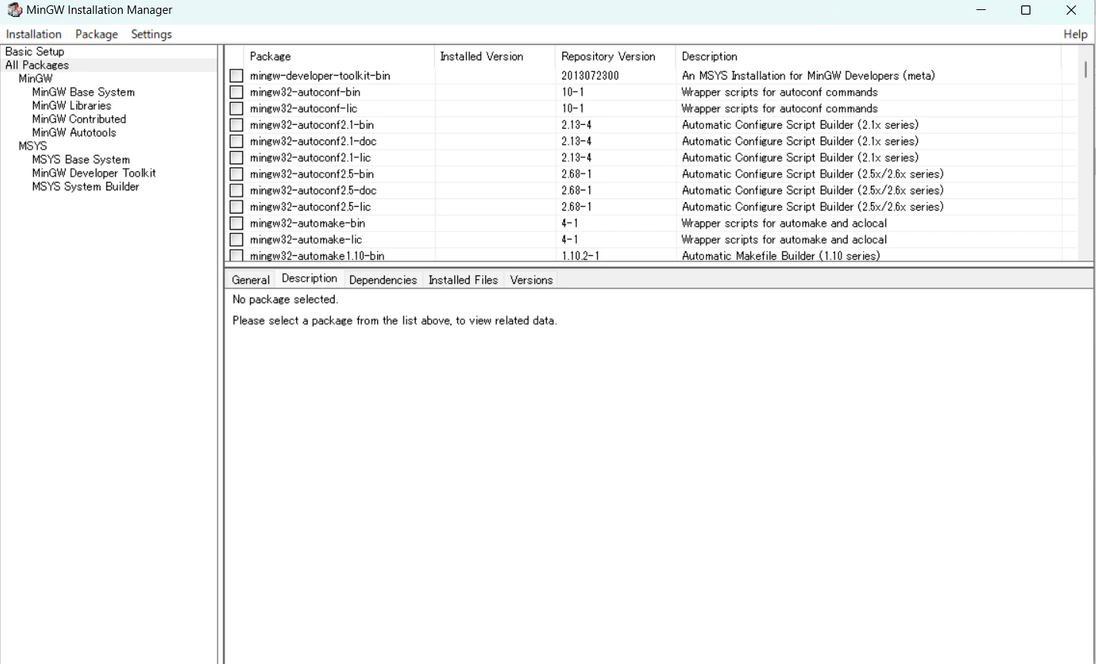
Task: Open the Settings menu
Action: coord(151,34)
